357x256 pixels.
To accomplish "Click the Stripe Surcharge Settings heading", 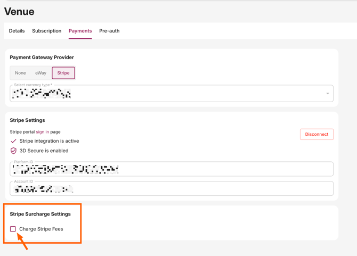I will coord(40,214).
